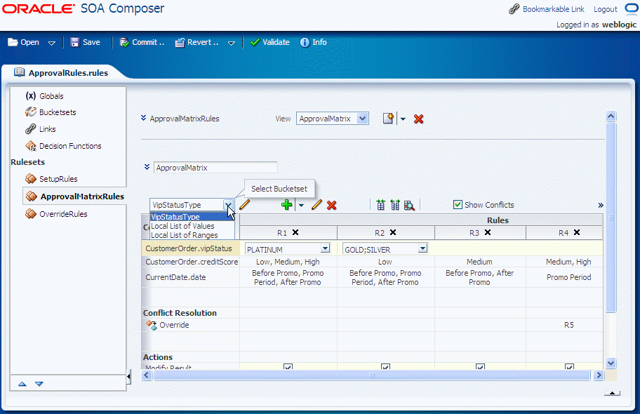This screenshot has height=414, width=640.
Task: Toggle Modify Result checkbox under R1
Action: [288, 367]
